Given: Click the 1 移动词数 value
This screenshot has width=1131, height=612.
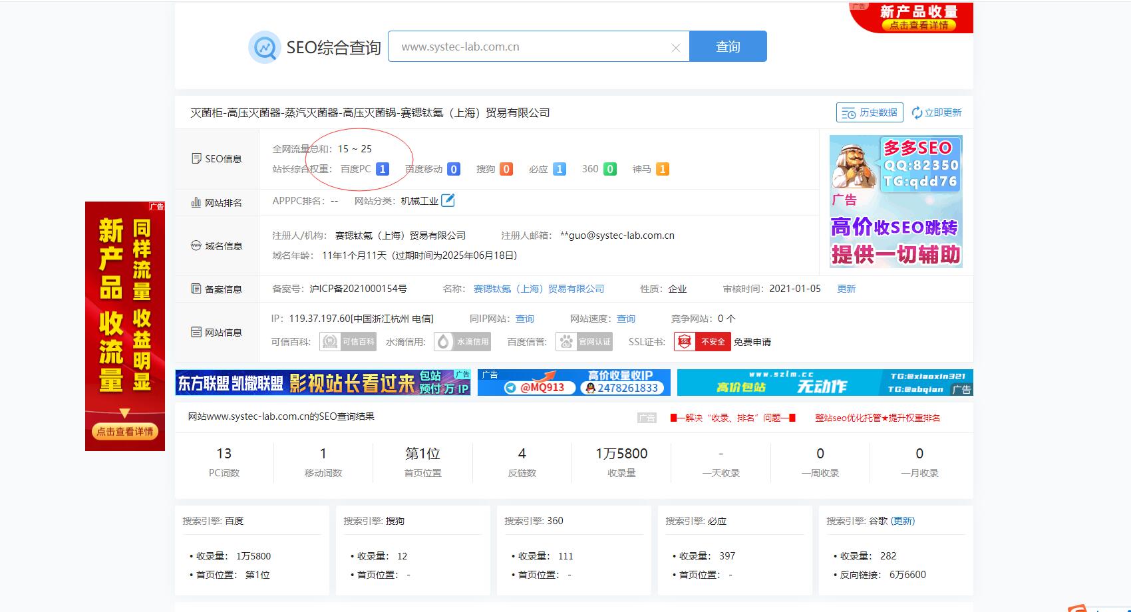Looking at the screenshot, I should point(323,454).
